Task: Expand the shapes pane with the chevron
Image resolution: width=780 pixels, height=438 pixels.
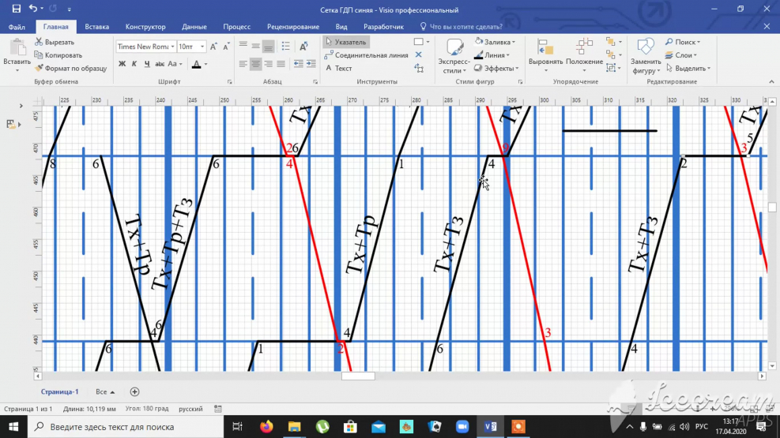Action: click(x=21, y=106)
